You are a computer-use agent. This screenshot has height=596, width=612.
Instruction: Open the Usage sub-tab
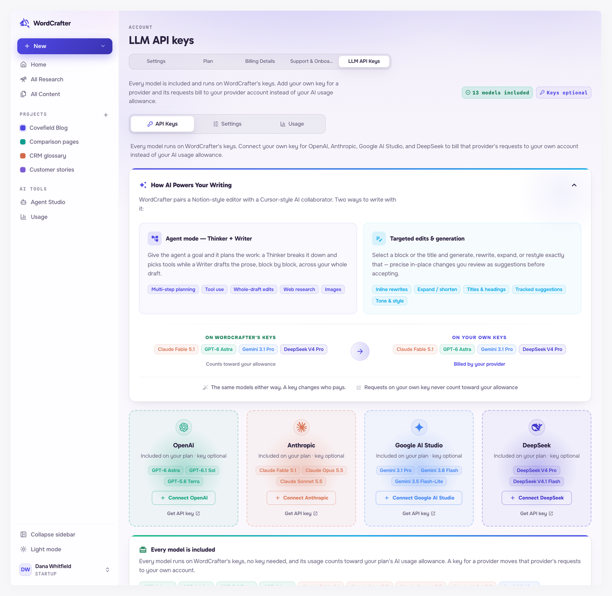[x=292, y=124]
